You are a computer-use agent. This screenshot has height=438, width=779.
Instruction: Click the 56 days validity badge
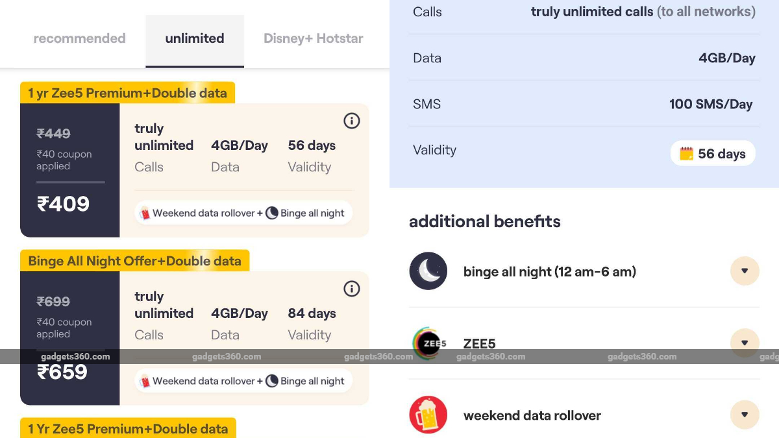tap(713, 153)
